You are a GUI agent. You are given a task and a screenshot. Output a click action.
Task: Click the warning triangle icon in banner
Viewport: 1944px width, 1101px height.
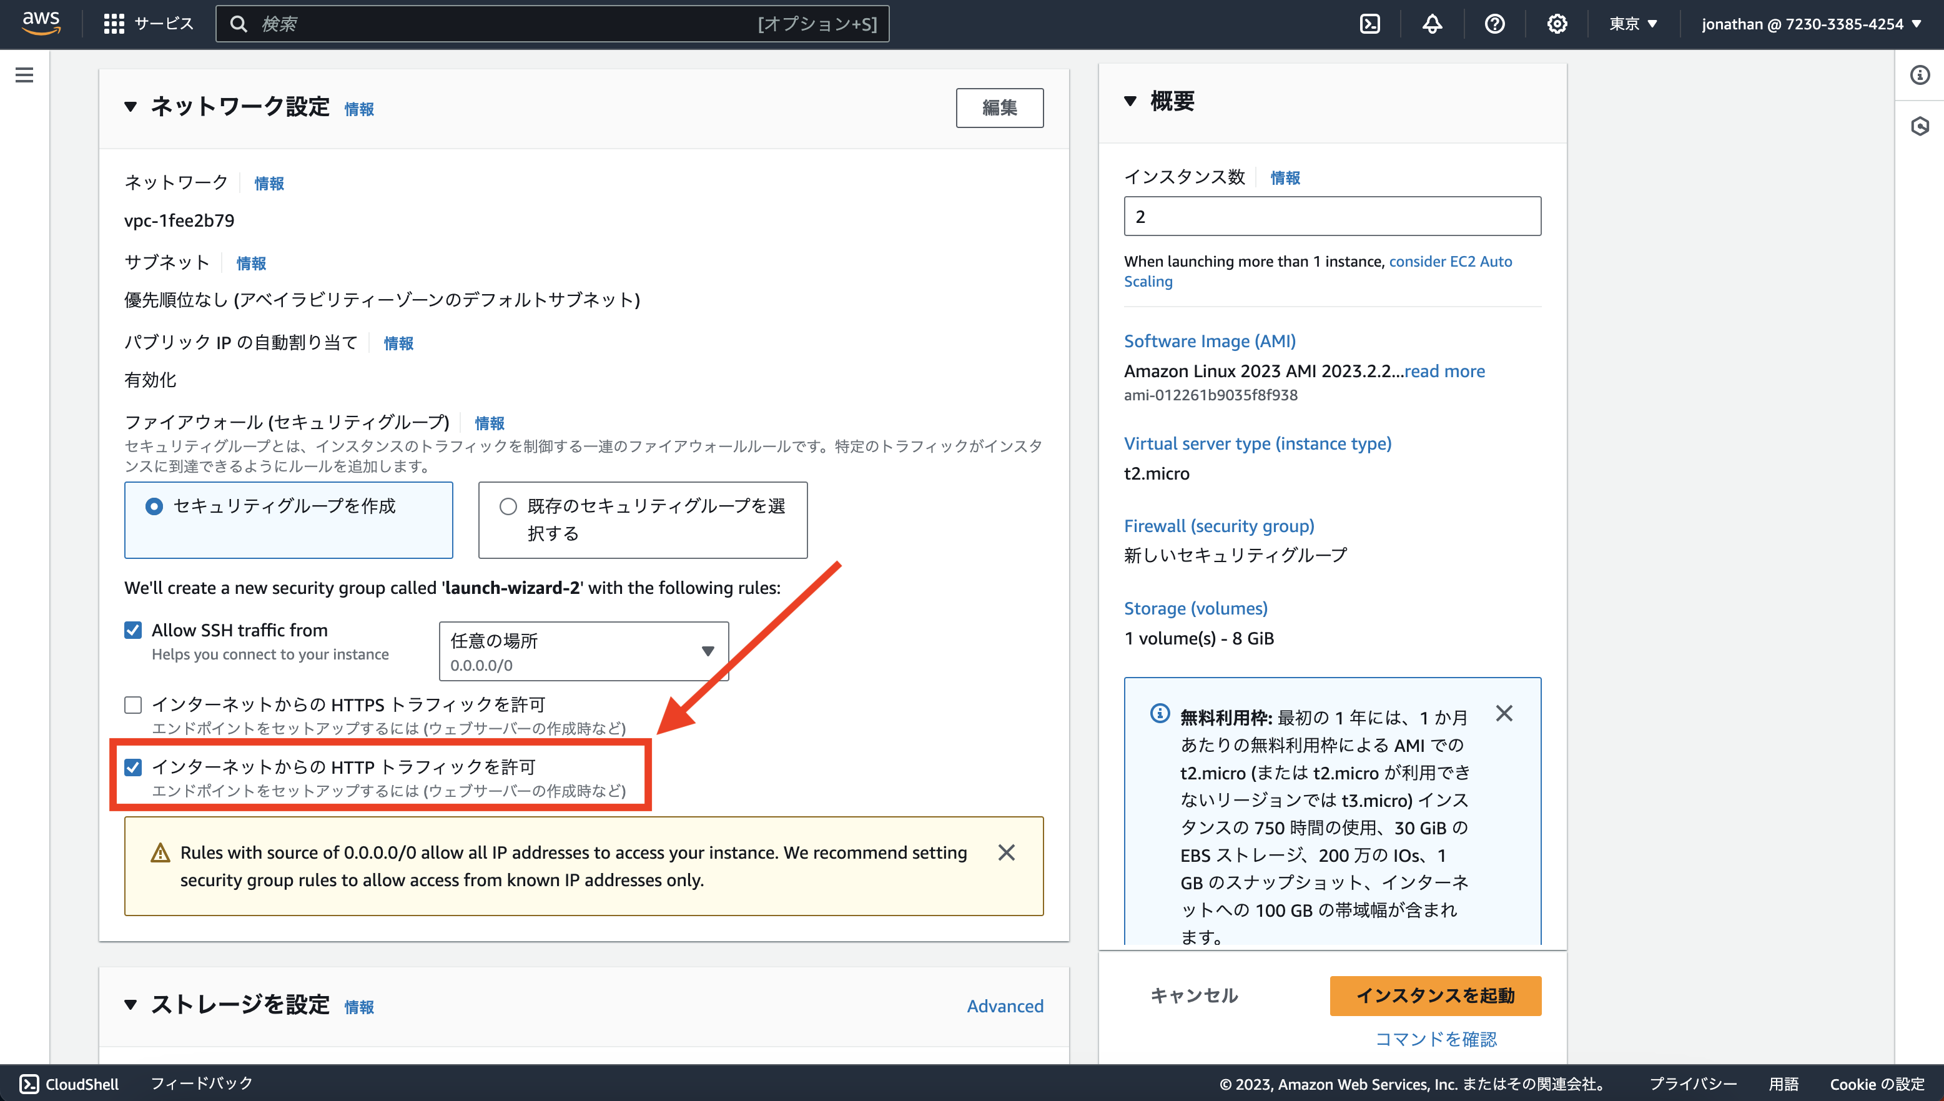pyautogui.click(x=160, y=853)
